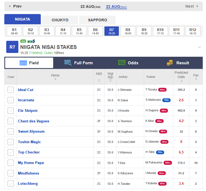Click the G3 grade badge
Image resolution: width=206 pixels, height=191 pixels.
pos(23,41)
